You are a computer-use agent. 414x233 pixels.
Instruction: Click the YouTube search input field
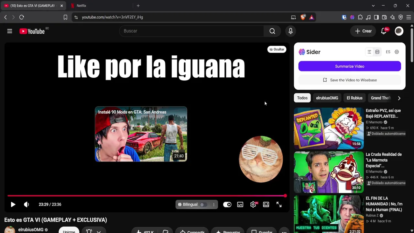click(191, 31)
